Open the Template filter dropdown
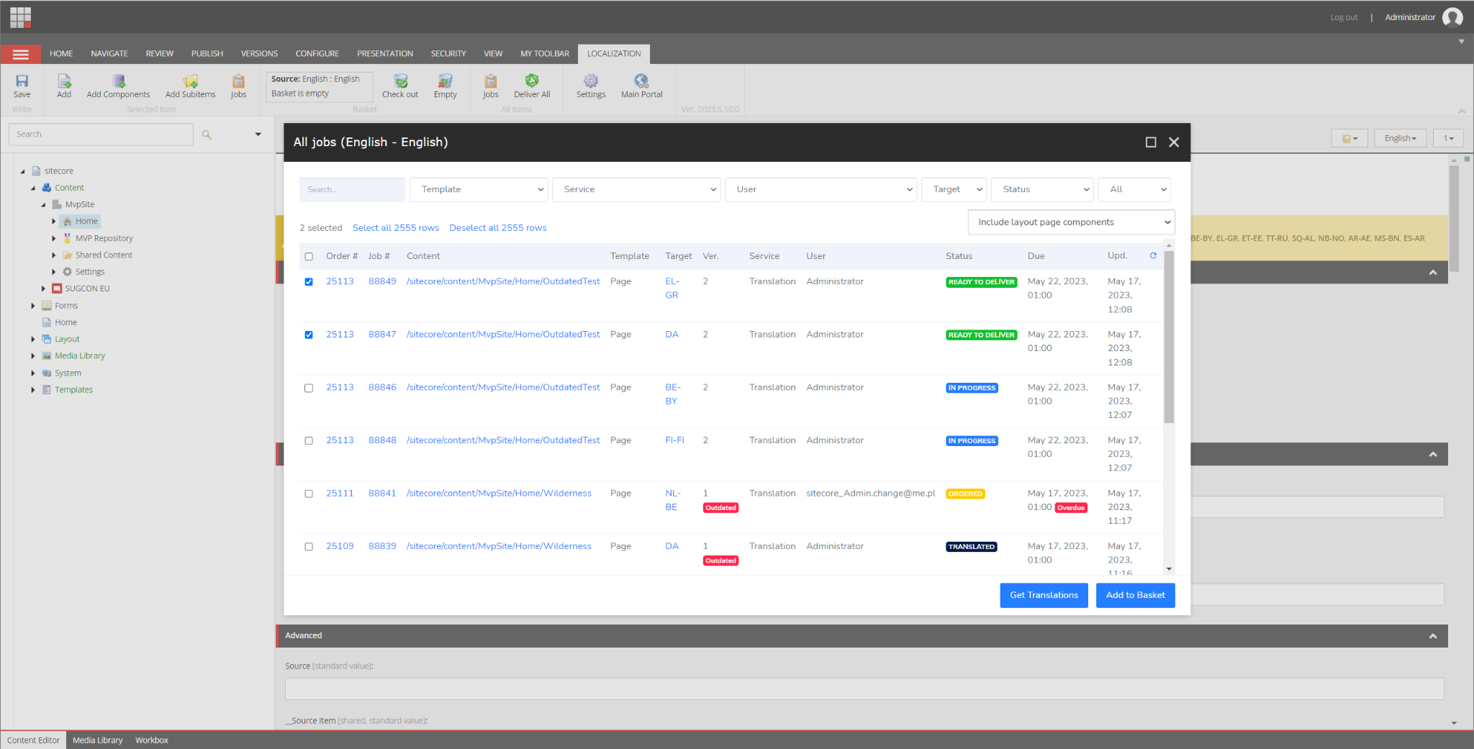The image size is (1474, 749). coord(479,189)
